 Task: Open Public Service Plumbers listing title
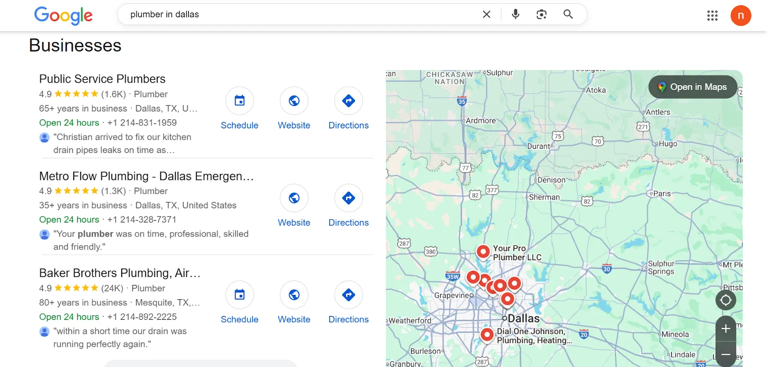(x=102, y=79)
